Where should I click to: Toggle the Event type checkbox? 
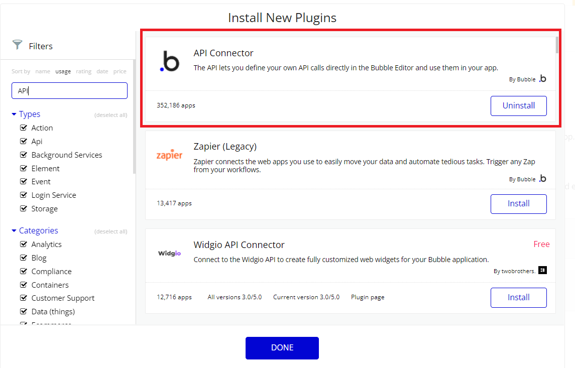tap(24, 181)
